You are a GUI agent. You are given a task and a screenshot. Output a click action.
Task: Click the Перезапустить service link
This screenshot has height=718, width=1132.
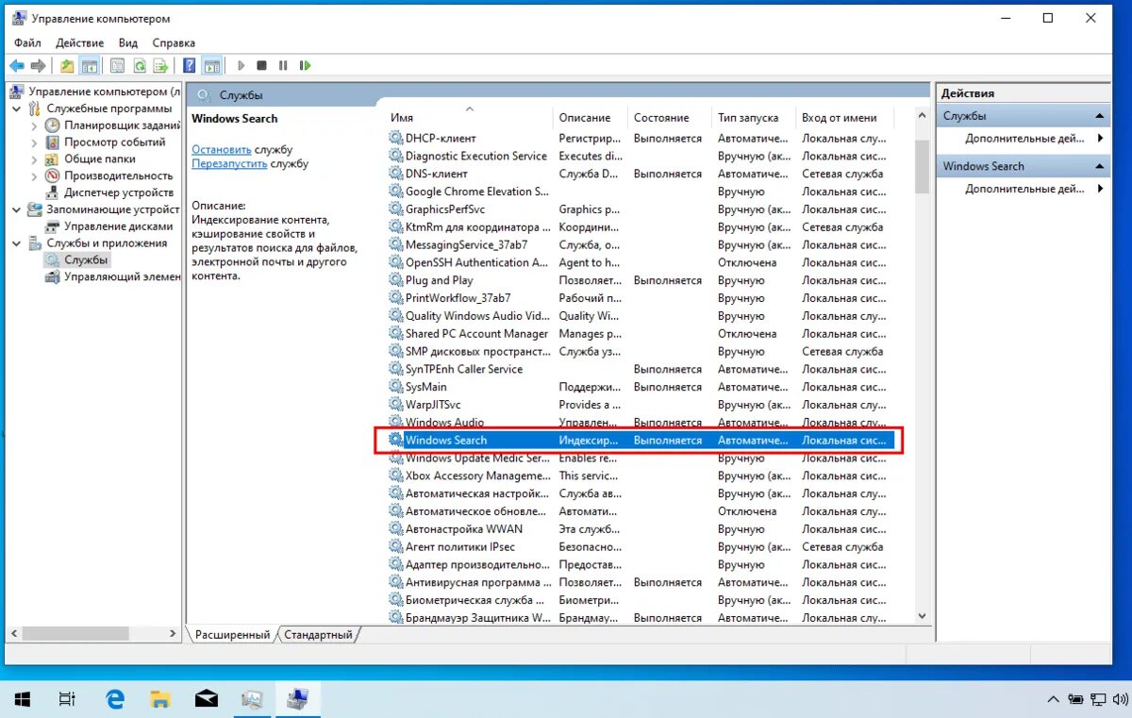(x=229, y=163)
